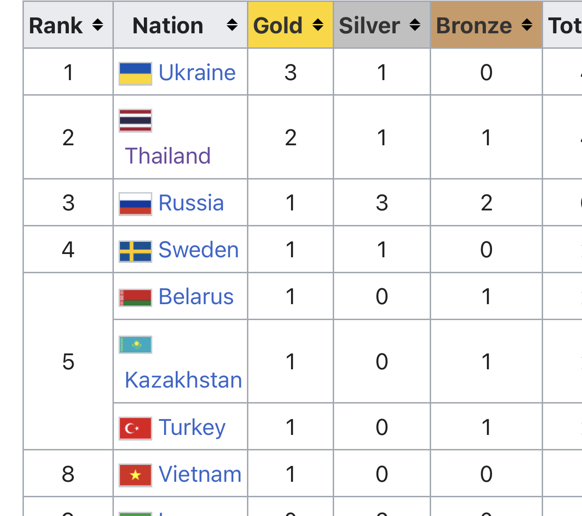Select the Gold yellow header cell
582x516 pixels.
[291, 25]
